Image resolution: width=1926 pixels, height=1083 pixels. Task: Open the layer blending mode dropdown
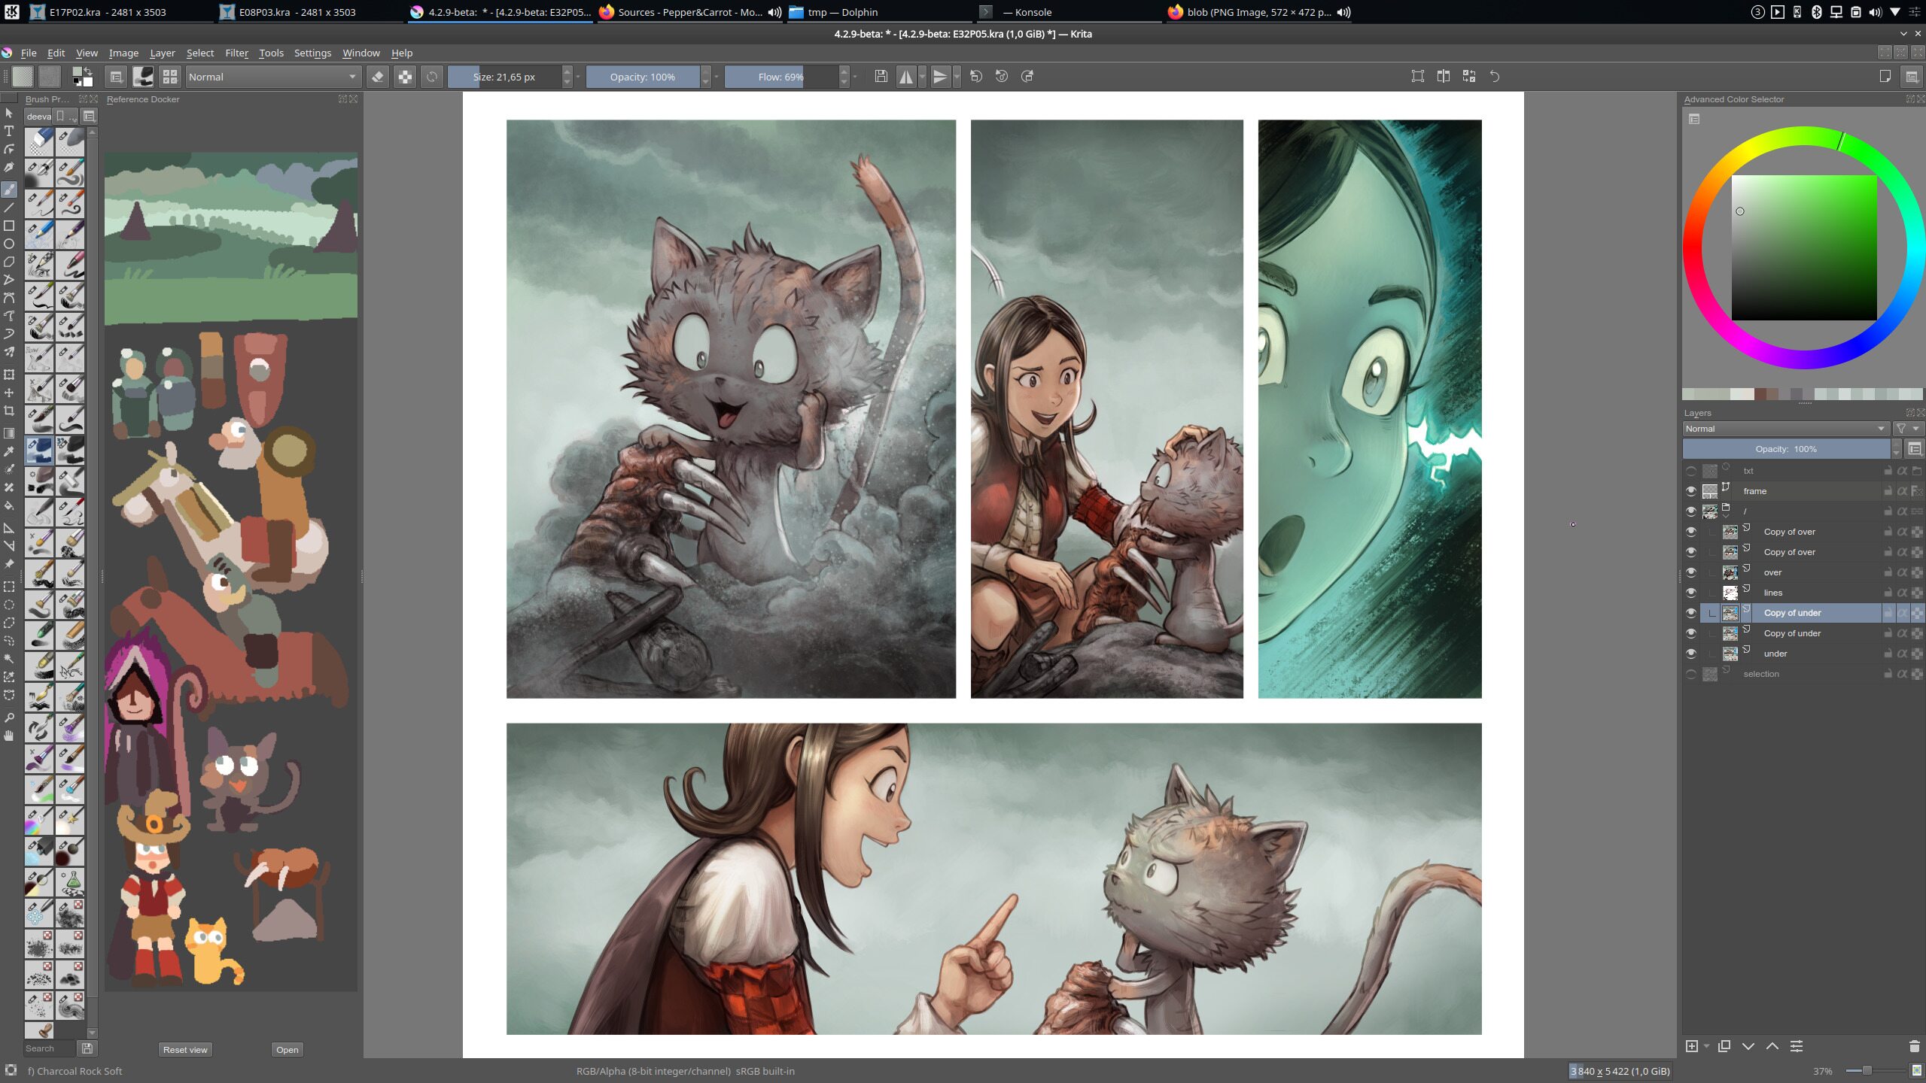(x=1785, y=429)
